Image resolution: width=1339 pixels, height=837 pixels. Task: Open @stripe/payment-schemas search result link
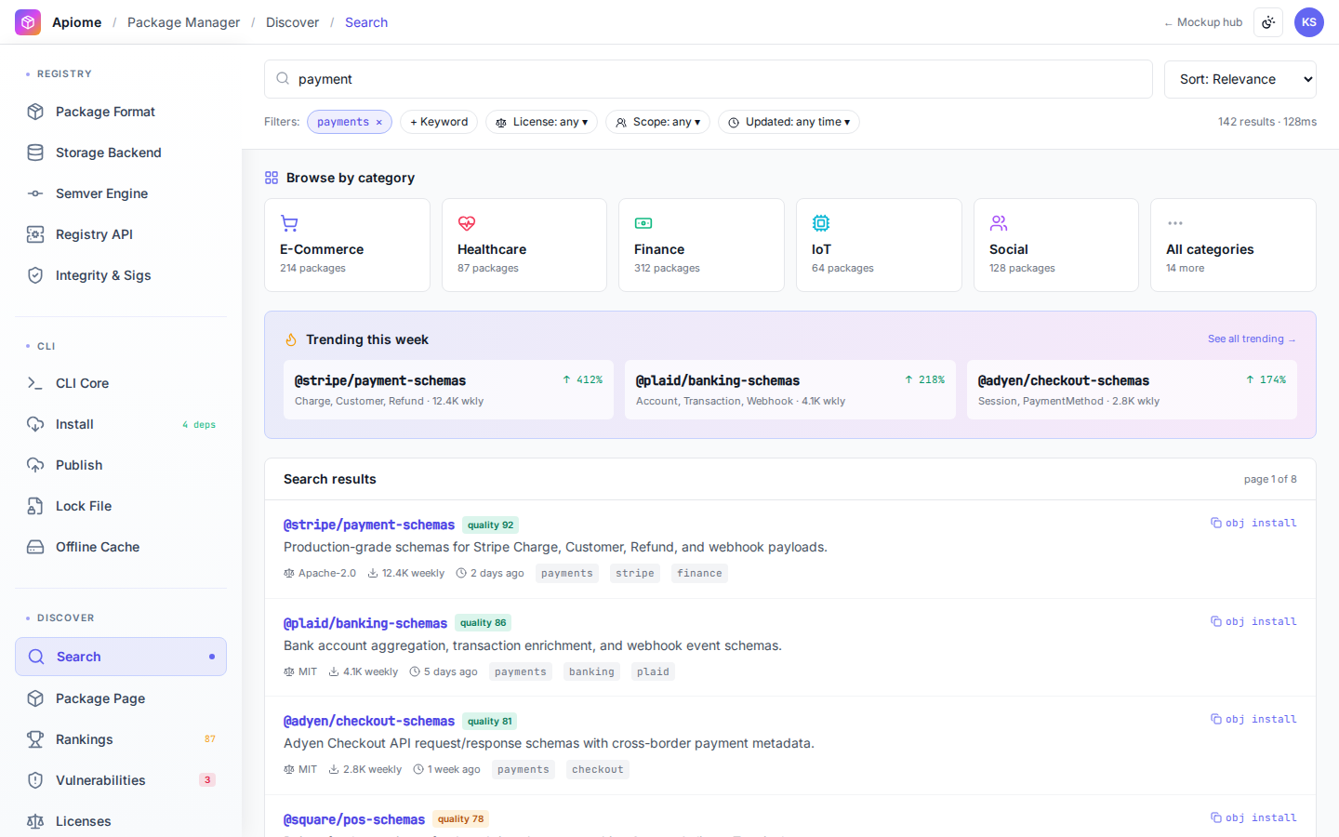(369, 525)
